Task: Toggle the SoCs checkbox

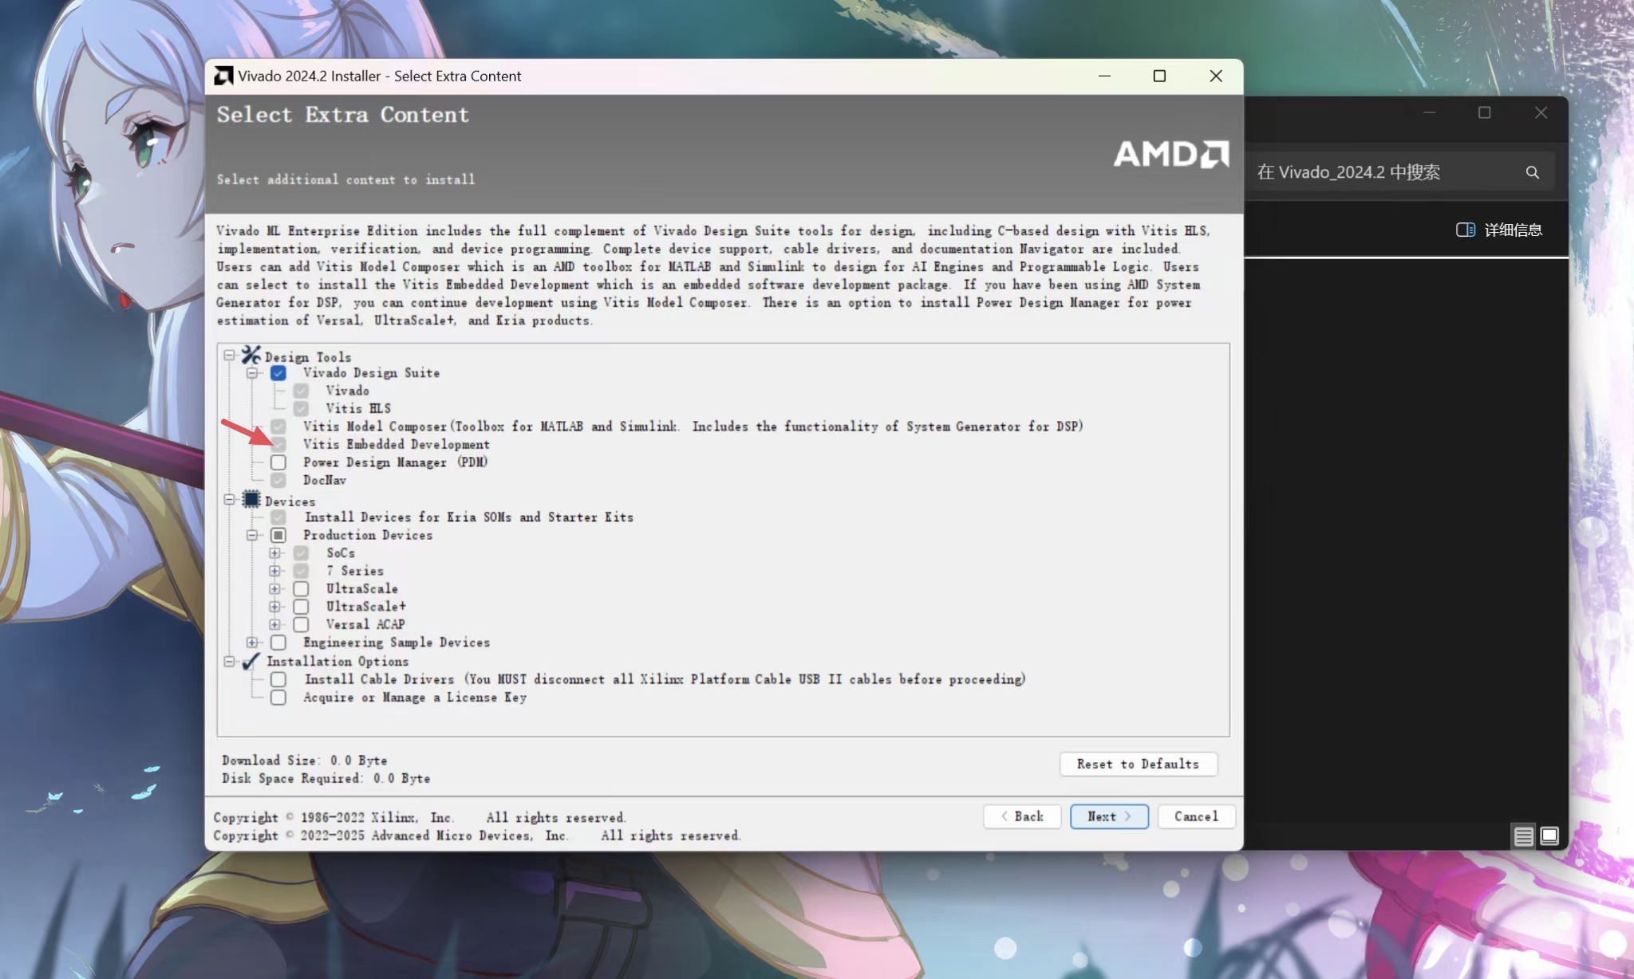Action: click(x=301, y=552)
